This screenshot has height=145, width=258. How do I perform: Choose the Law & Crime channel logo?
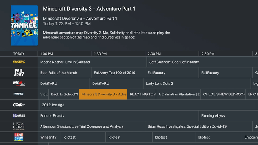click(19, 126)
